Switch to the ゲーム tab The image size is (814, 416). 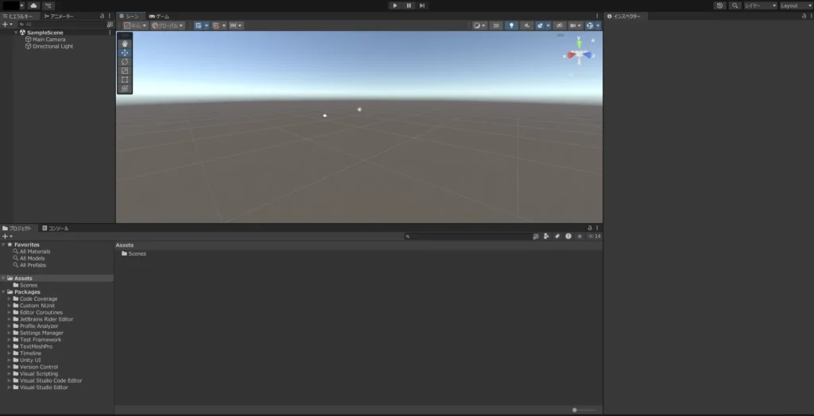pyautogui.click(x=159, y=16)
